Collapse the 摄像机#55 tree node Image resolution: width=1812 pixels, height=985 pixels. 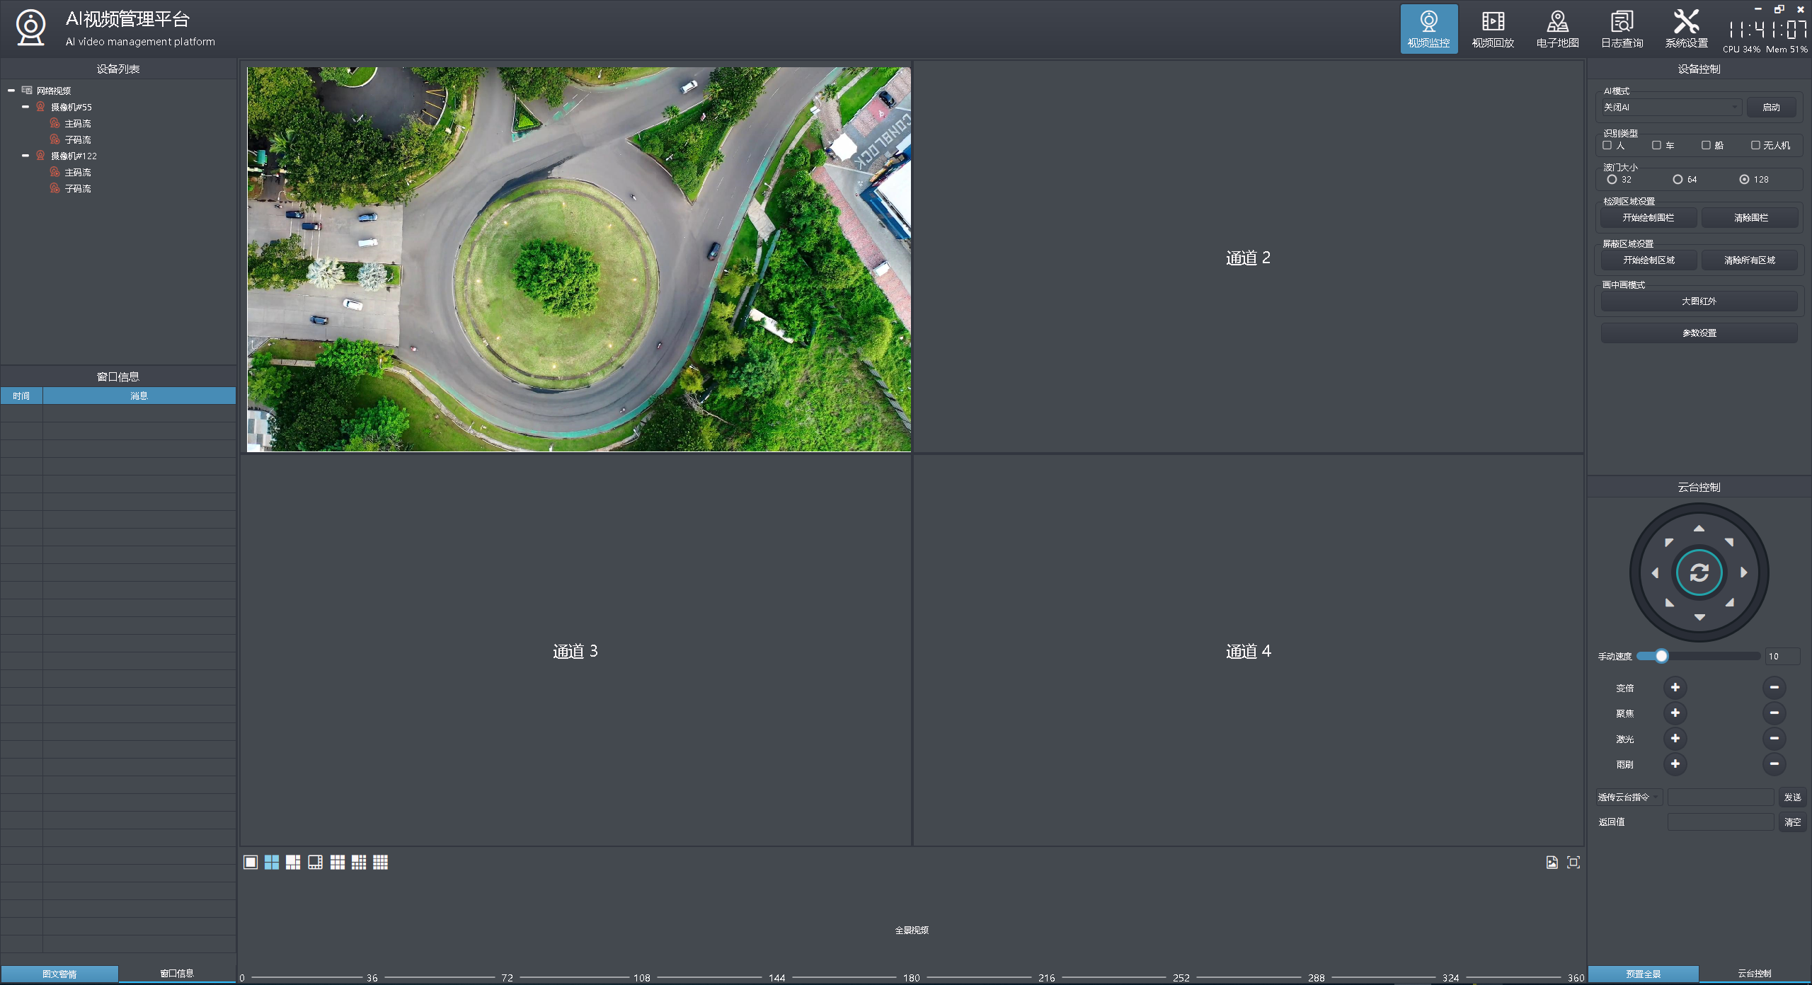[x=25, y=107]
